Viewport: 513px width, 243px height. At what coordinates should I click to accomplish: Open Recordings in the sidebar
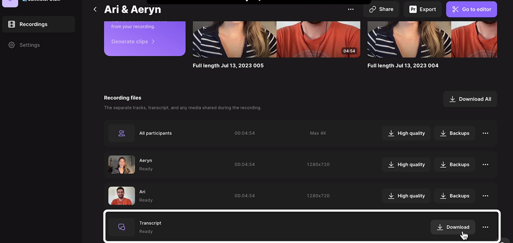(38, 24)
